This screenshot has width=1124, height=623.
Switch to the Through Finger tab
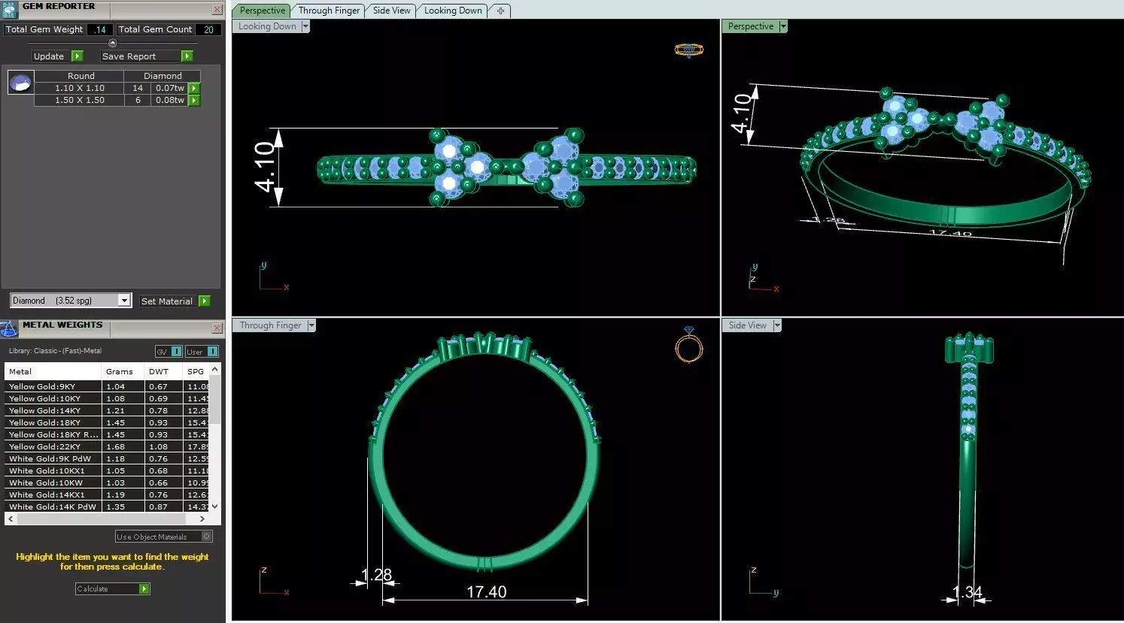click(329, 11)
